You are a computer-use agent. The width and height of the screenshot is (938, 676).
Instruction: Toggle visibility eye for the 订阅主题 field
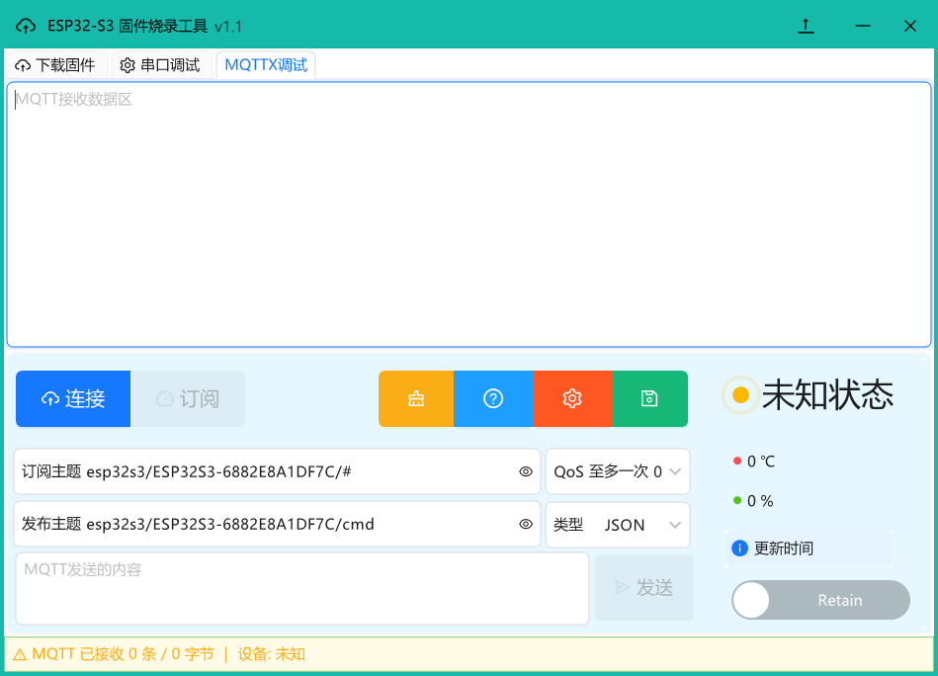point(526,472)
